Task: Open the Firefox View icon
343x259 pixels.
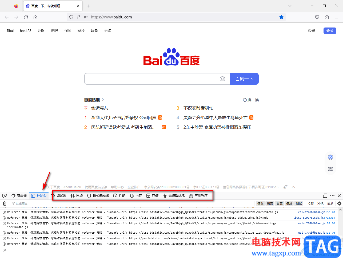Action: (x=16, y=6)
